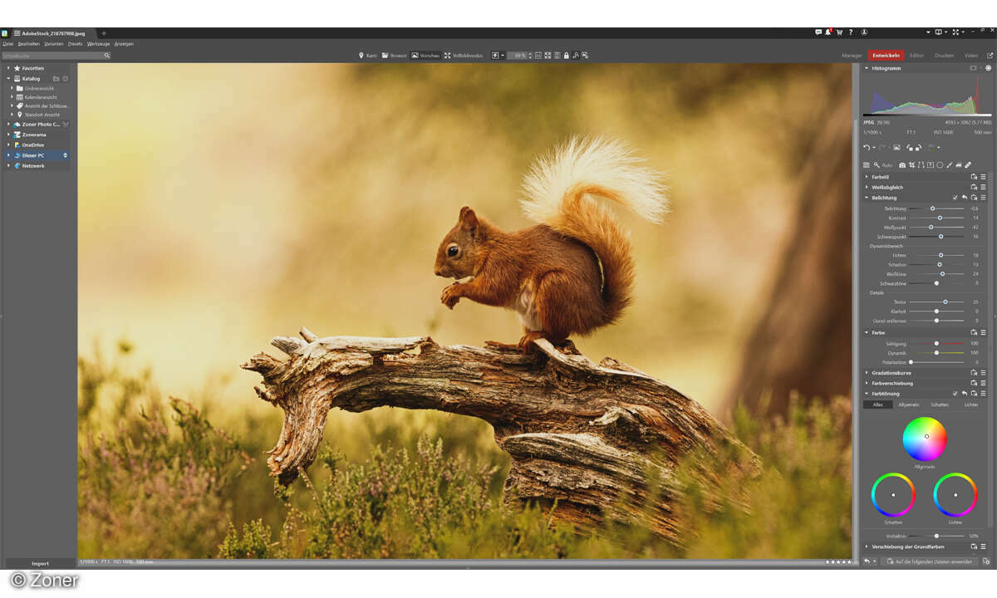This screenshot has height=598, width=997.
Task: Open the Werkzeuge menu
Action: [98, 43]
